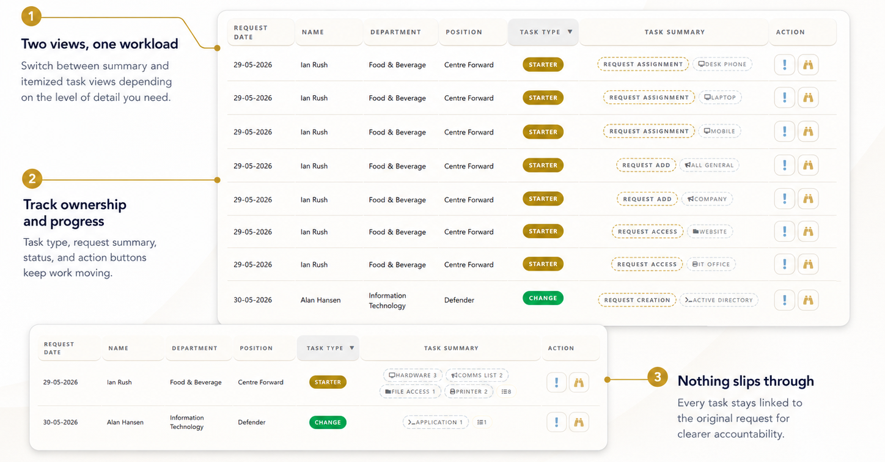Click the 30-05-2026 date in the Active Directory row

(253, 300)
